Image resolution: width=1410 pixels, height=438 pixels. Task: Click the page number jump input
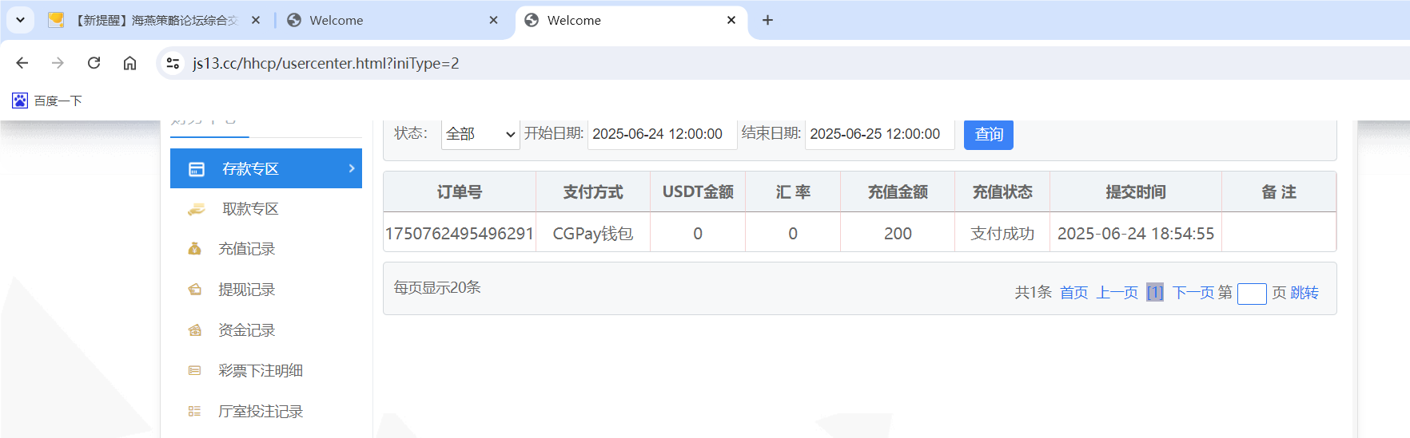click(x=1252, y=294)
